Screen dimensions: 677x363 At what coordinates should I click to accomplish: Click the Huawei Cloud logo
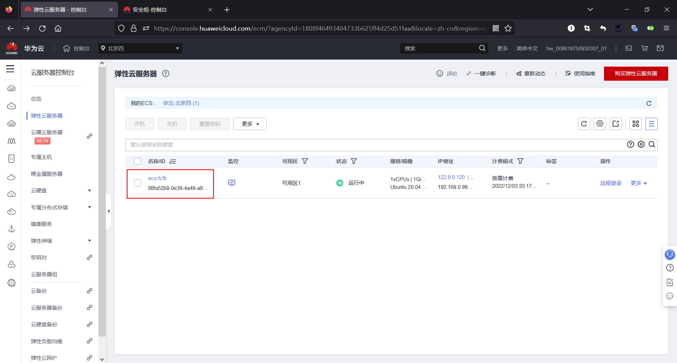tap(12, 48)
